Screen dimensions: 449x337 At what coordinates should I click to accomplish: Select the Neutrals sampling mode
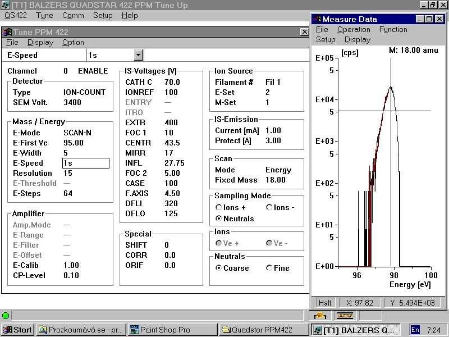click(x=219, y=218)
